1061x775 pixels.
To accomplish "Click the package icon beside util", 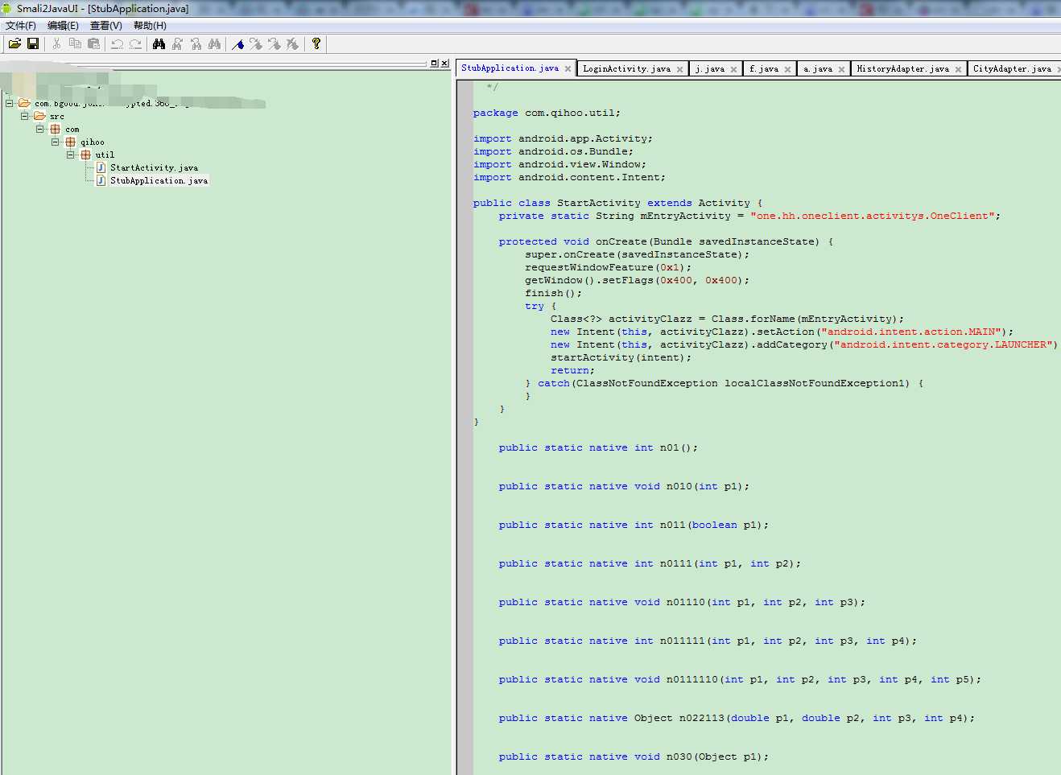I will tap(85, 155).
